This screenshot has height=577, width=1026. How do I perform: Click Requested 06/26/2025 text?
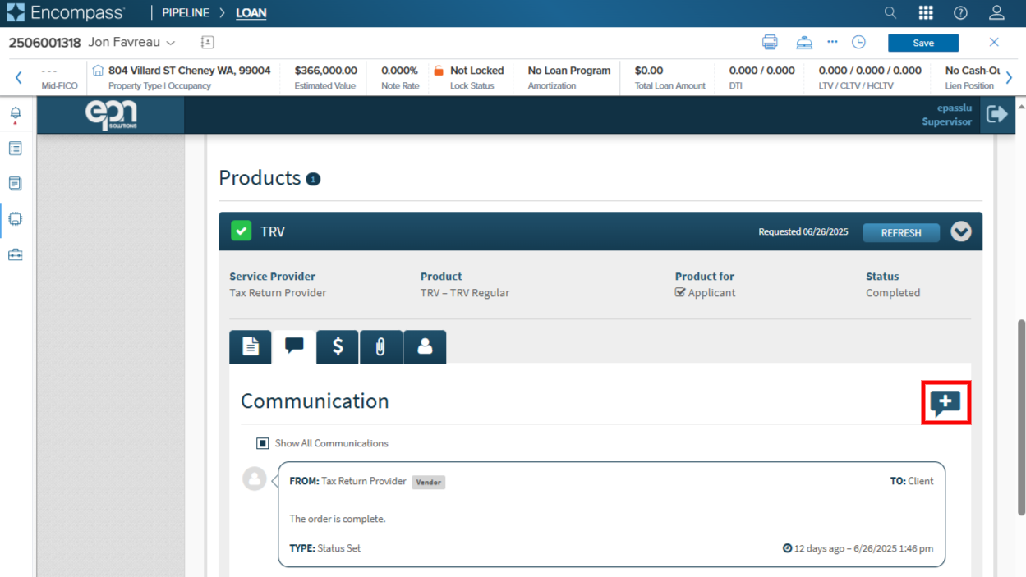click(803, 232)
